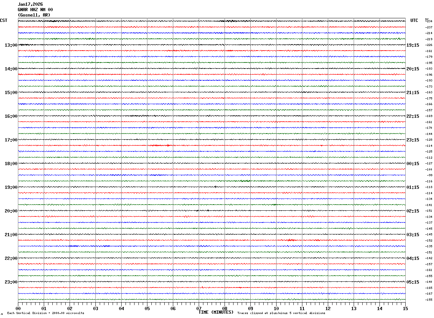The image size is (434, 318).
Task: Click the red burst in the 17:00 hour trace
Action: click(x=160, y=145)
